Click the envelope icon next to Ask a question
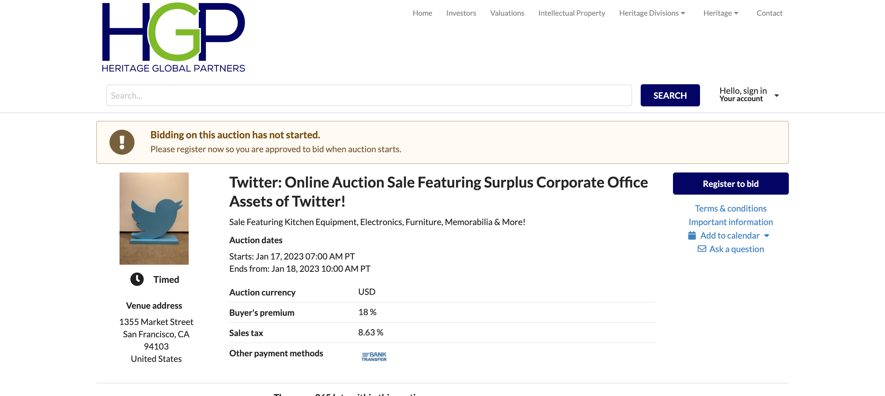885x396 pixels. click(x=702, y=249)
